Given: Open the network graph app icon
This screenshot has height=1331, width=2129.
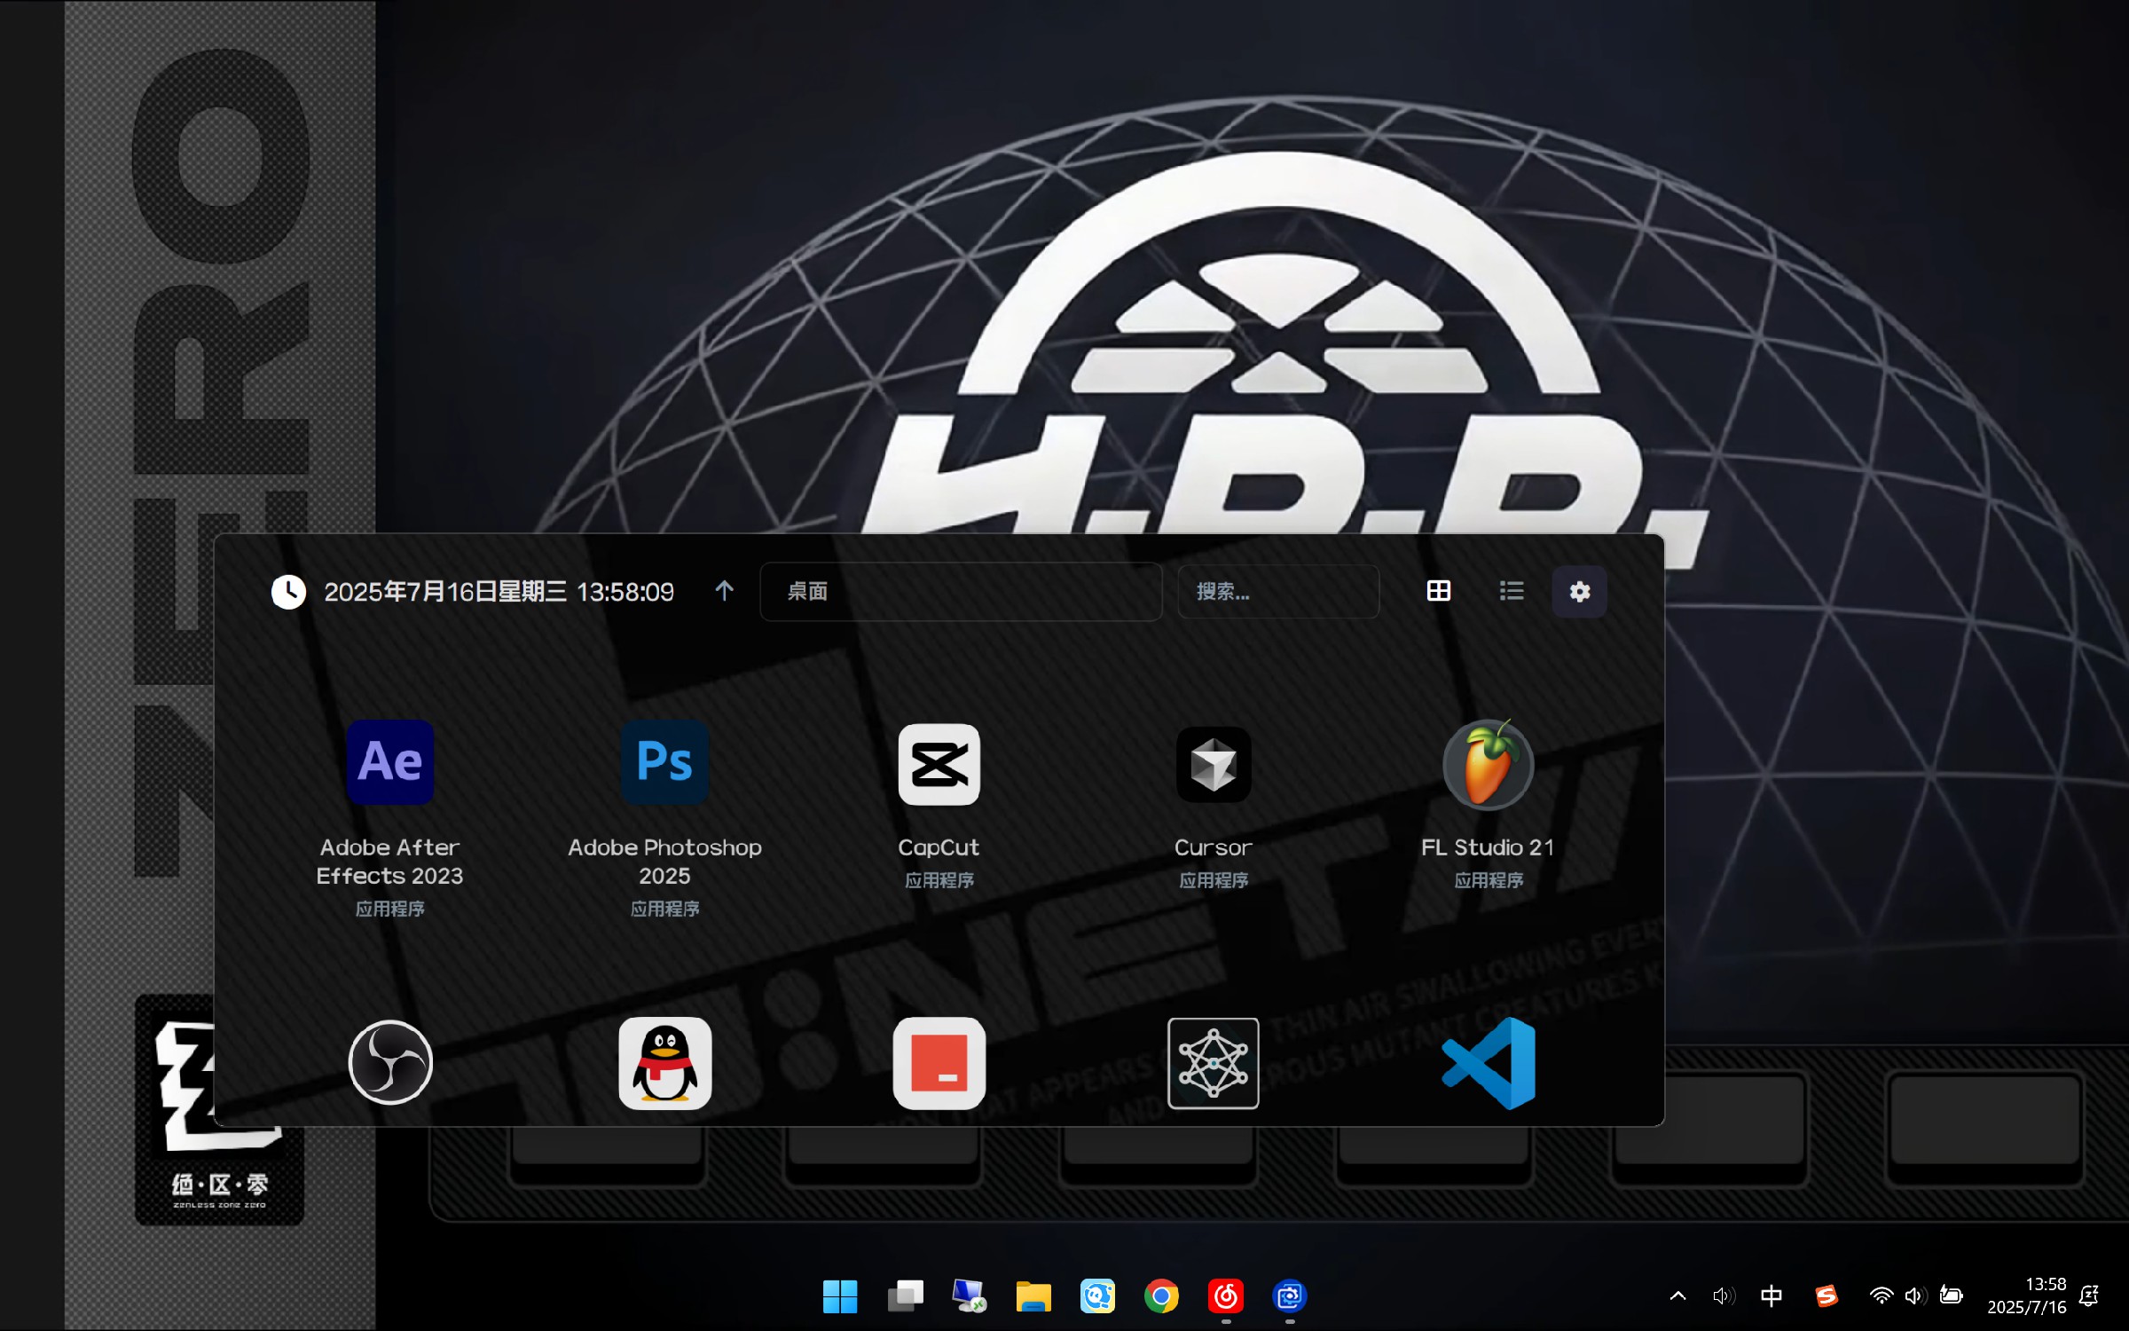Looking at the screenshot, I should [1214, 1062].
